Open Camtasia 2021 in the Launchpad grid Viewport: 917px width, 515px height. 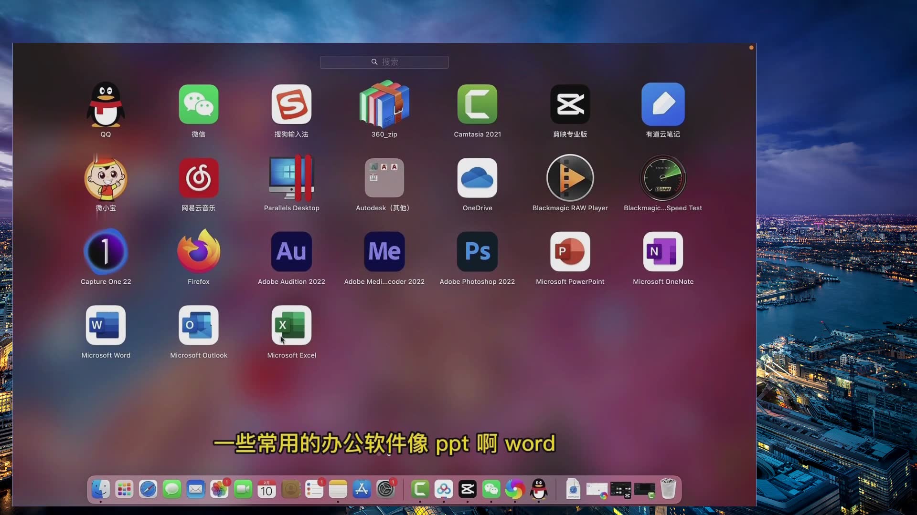(x=477, y=104)
